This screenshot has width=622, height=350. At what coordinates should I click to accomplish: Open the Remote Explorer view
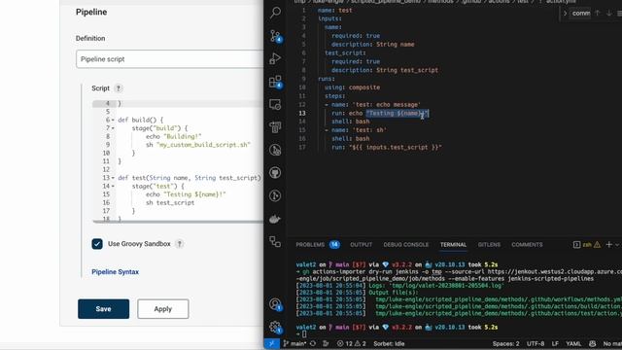pos(275,104)
